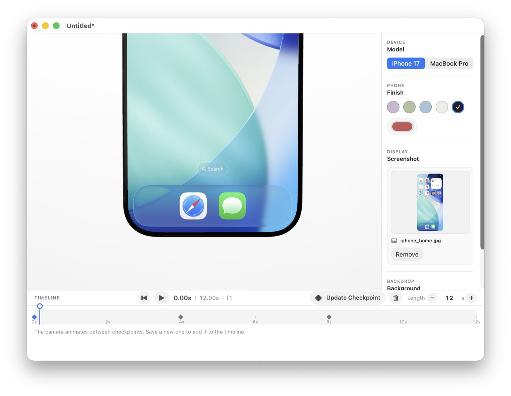Click the 10s tick on the timeline
Image resolution: width=511 pixels, height=396 pixels.
tap(403, 320)
